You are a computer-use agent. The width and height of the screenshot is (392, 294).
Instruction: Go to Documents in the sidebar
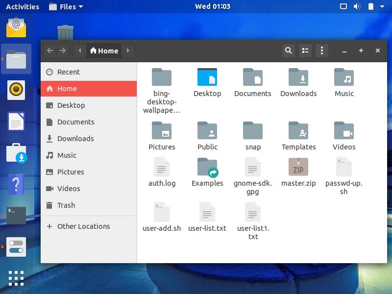89,122
